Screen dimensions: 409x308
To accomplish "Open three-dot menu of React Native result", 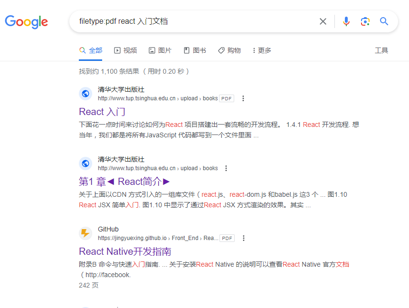I will point(244,238).
